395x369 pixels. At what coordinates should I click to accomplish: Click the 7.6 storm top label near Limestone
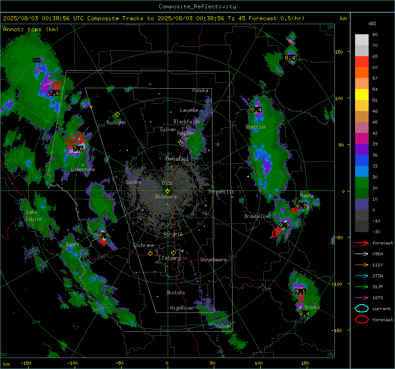pos(78,149)
